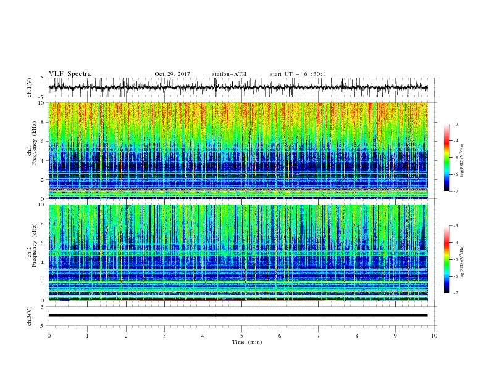Screen dimensions: 489x377
Task: Click the "4" kHz tick on the ch.1 frequency axis
Action: (x=43, y=160)
